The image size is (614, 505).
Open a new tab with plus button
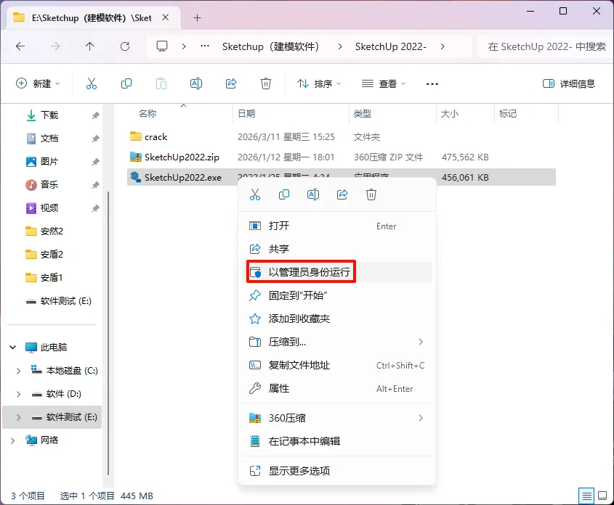198,17
